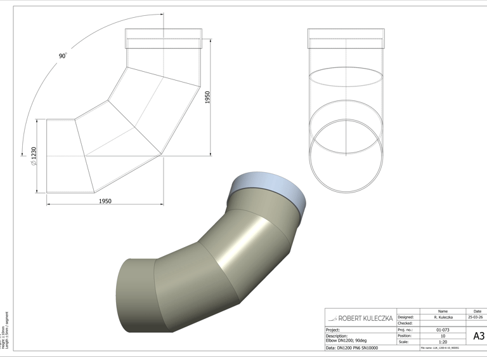Click the project number 01-073 cell
This screenshot has width=487, height=357.
pos(443,330)
